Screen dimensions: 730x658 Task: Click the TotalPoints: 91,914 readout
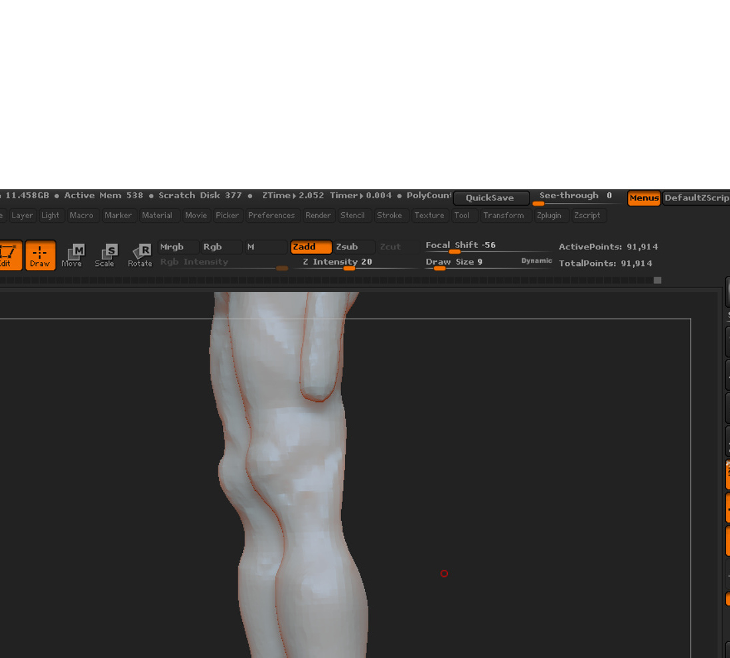[x=605, y=263]
